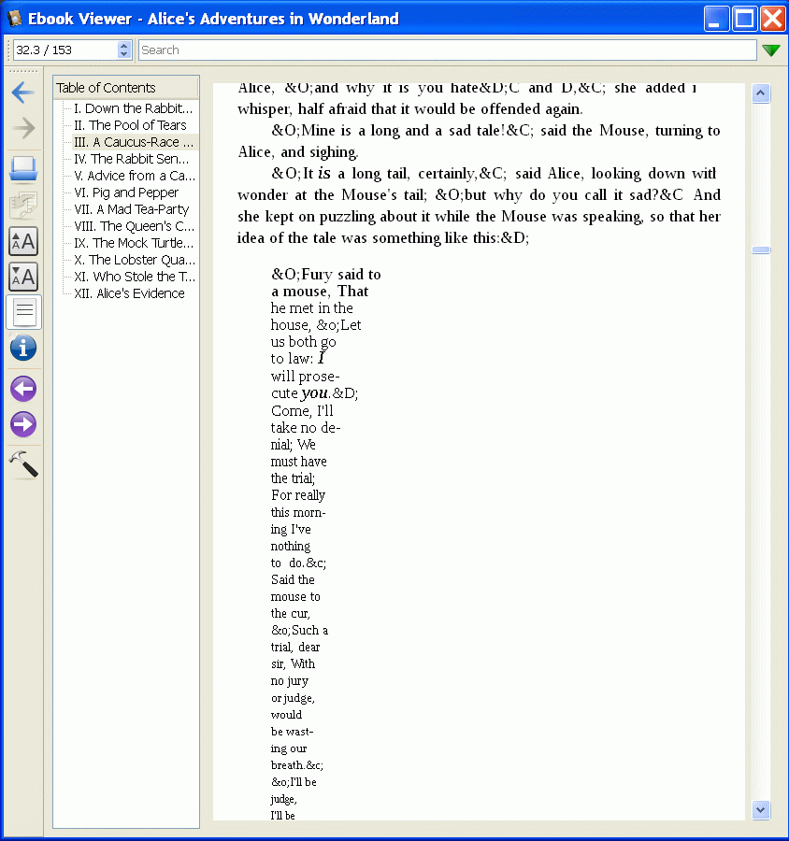This screenshot has width=789, height=841.
Task: Click the Search input field
Action: tap(447, 50)
